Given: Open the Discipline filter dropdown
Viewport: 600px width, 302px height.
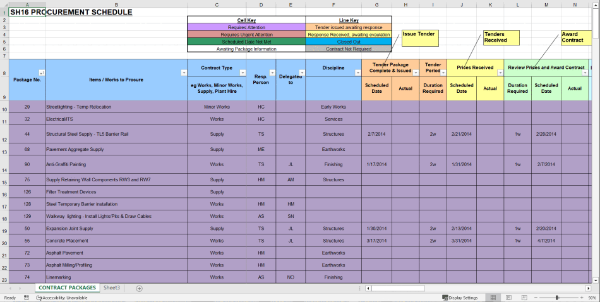Looking at the screenshot, I should 357,73.
